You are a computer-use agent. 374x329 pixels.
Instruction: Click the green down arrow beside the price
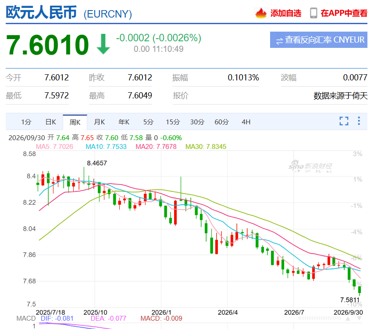(103, 44)
